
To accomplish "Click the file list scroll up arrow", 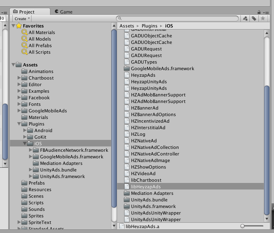I will pyautogui.click(x=267, y=33).
